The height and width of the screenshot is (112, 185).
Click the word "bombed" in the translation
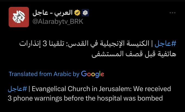(x=152, y=98)
